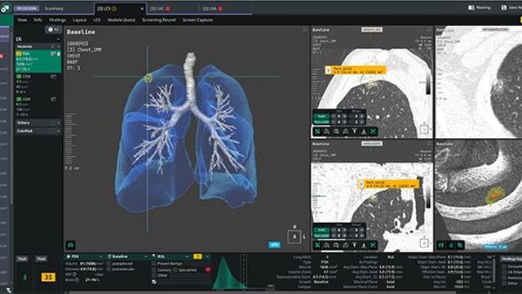Select Nonsolid in the top axial viewer
Screen dimensions: 522x294
pos(321,122)
